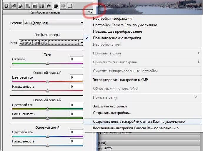Click Основной зеленый Насыщенность slider handle
This screenshot has height=151, width=203.
pyautogui.click(x=47, y=118)
